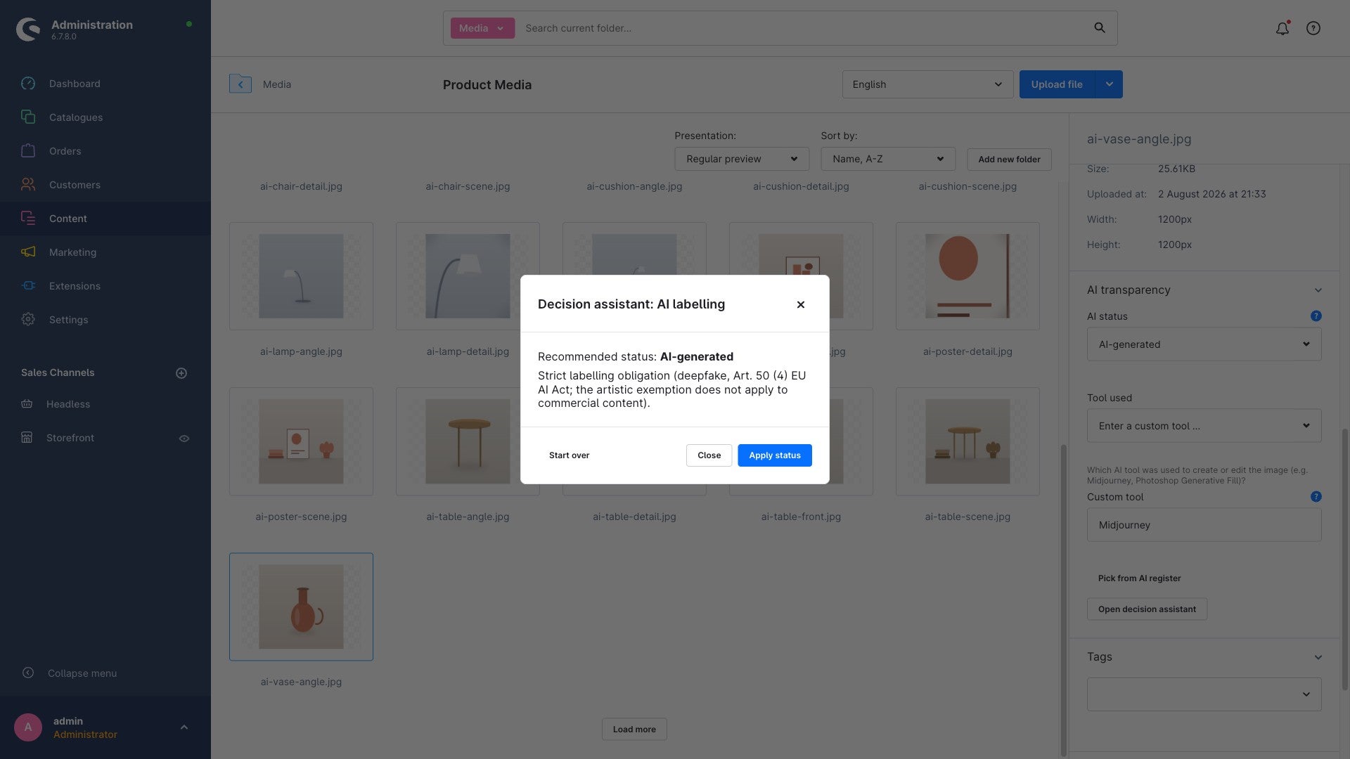1350x759 pixels.
Task: Select Extensions in the sidebar menu
Action: click(x=75, y=286)
